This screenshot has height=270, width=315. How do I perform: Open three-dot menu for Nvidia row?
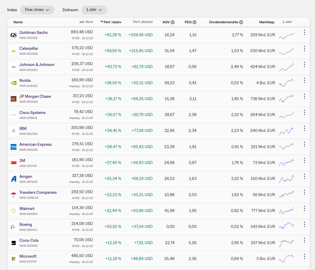click(304, 80)
